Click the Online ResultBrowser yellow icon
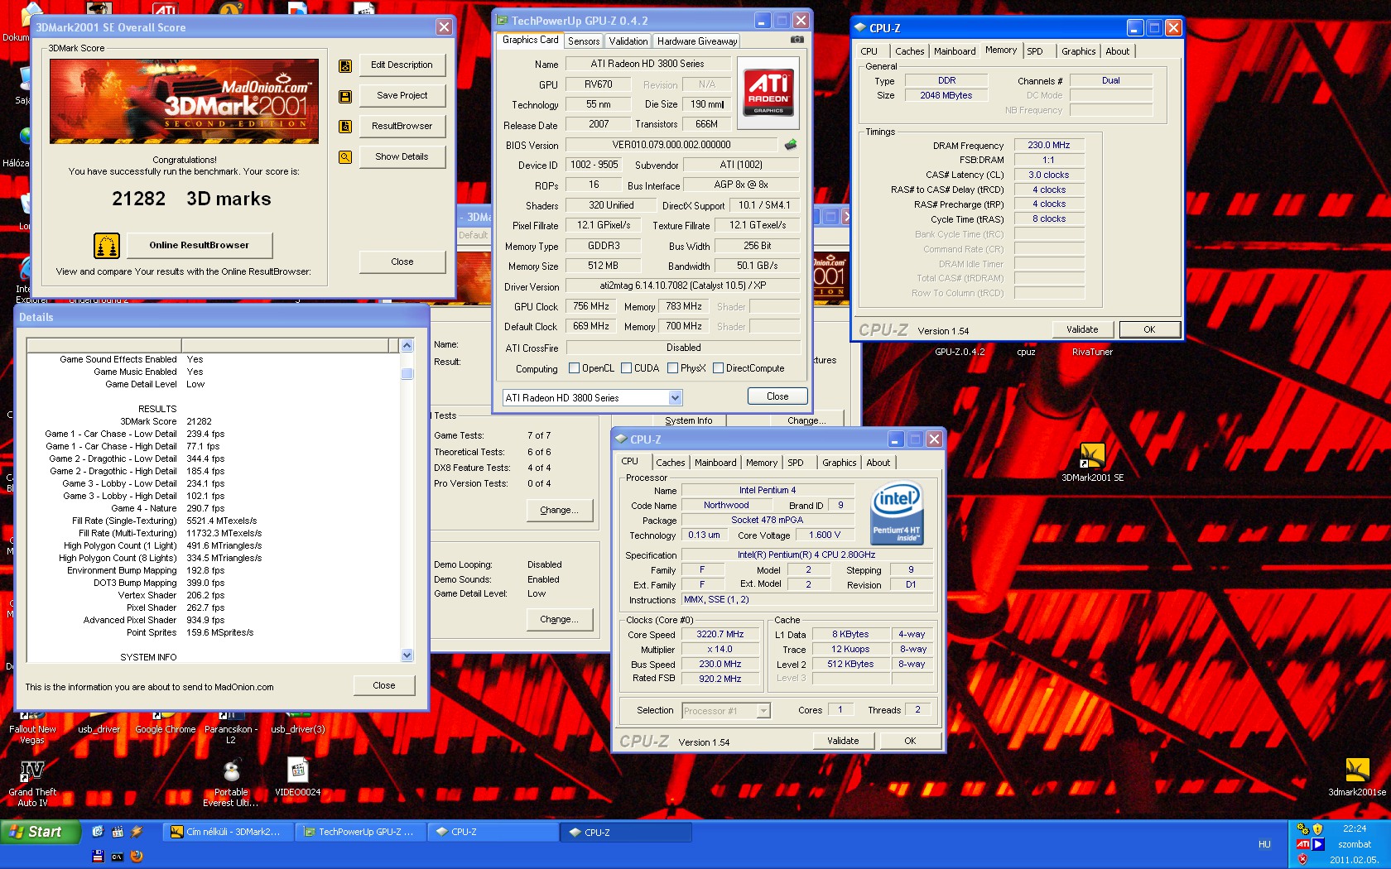 click(107, 246)
